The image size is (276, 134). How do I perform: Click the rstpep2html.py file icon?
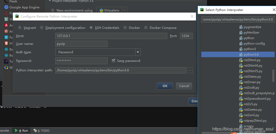241,121
